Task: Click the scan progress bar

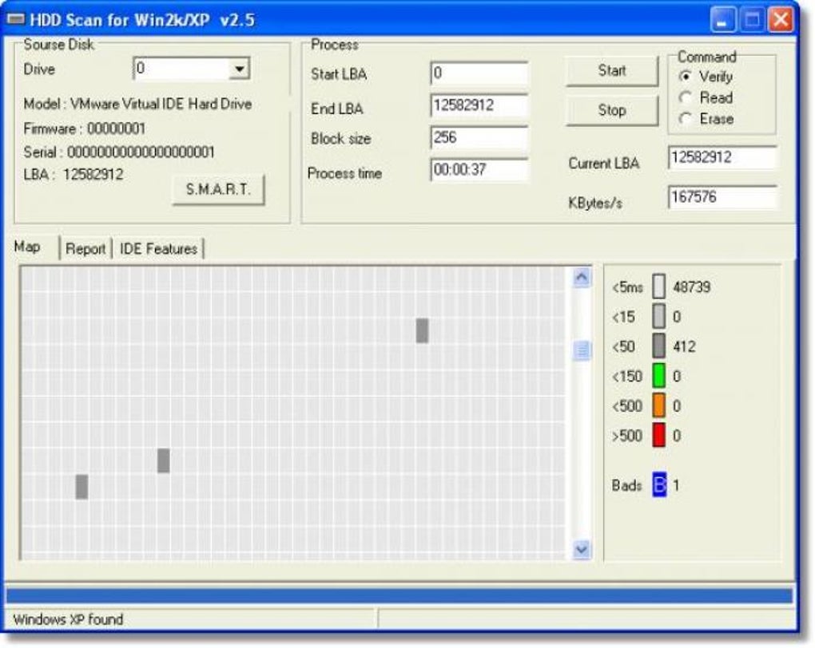Action: (400, 595)
